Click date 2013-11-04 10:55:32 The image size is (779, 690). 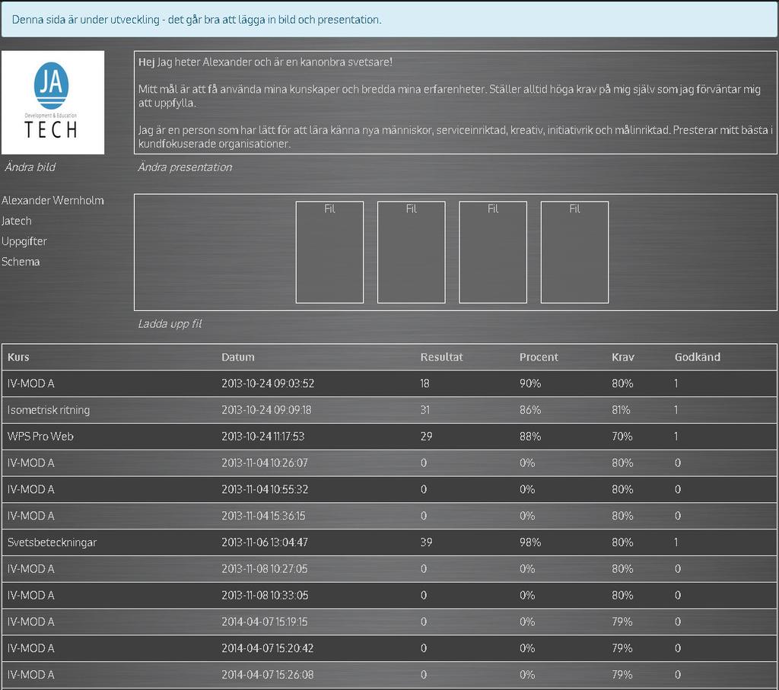tap(265, 489)
